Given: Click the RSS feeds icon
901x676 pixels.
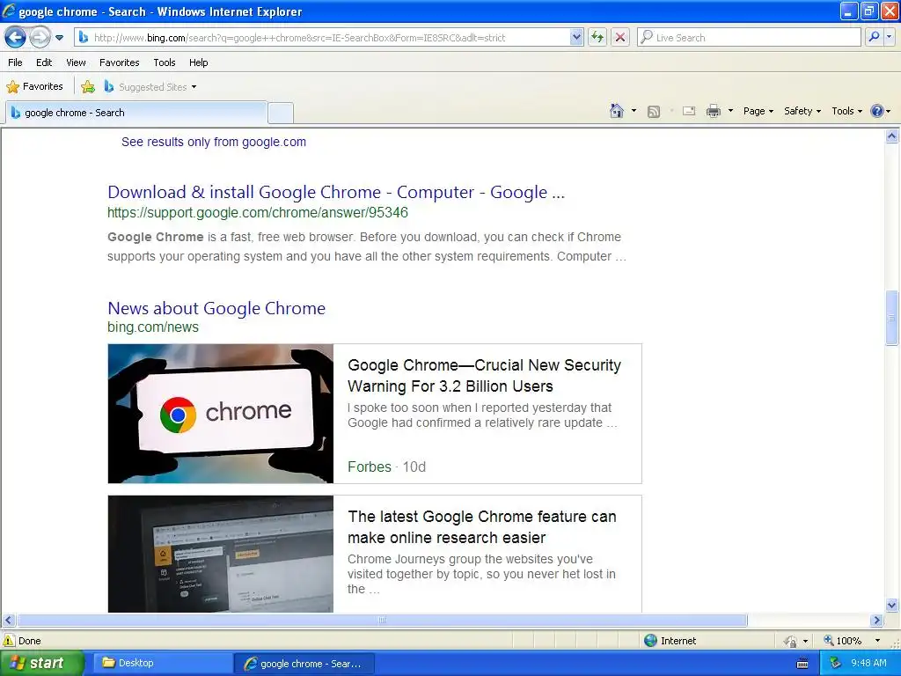Looking at the screenshot, I should [x=654, y=112].
